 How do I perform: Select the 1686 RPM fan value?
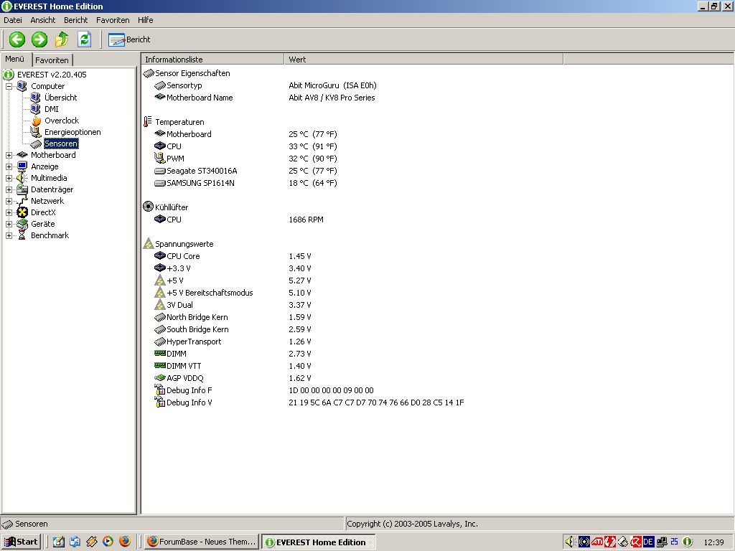click(x=306, y=220)
